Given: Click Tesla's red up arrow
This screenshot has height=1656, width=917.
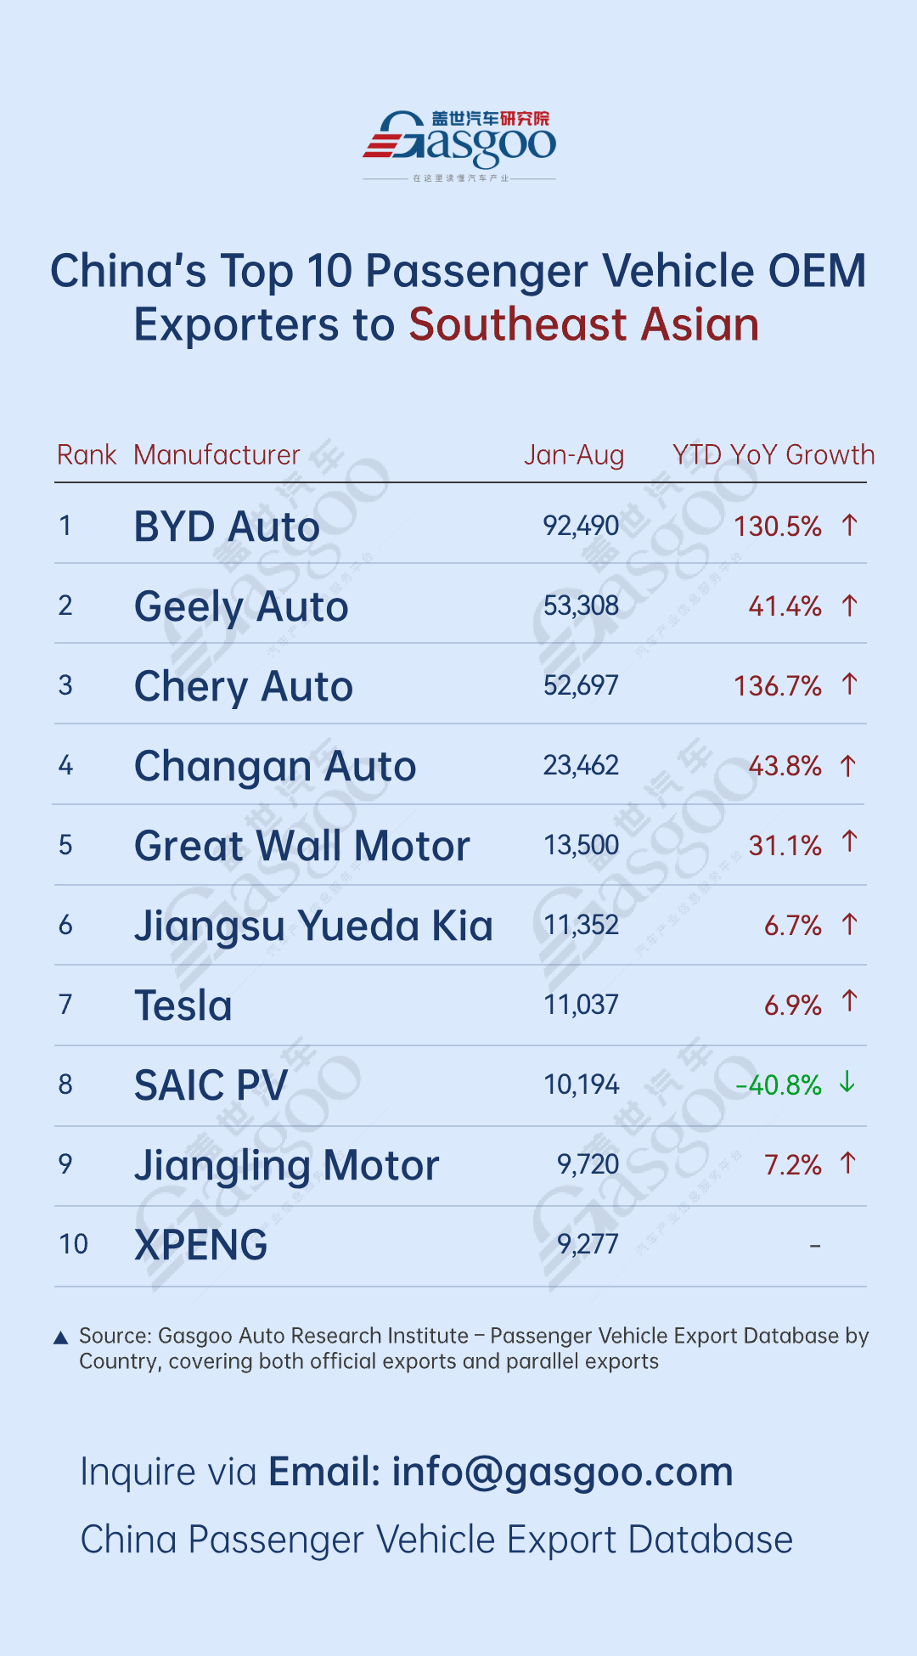Looking at the screenshot, I should pos(849,1002).
